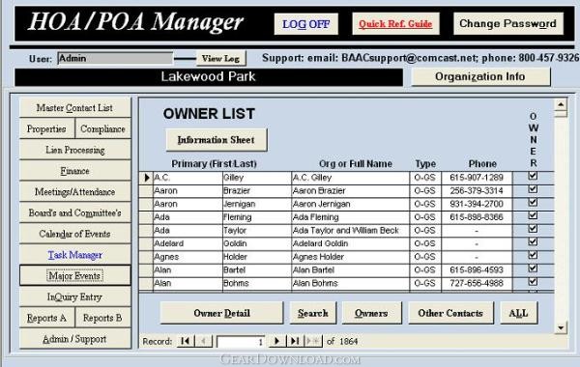Viewport: 580px width, 367px height.
Task: Open the Master Contact List
Action: pos(75,108)
